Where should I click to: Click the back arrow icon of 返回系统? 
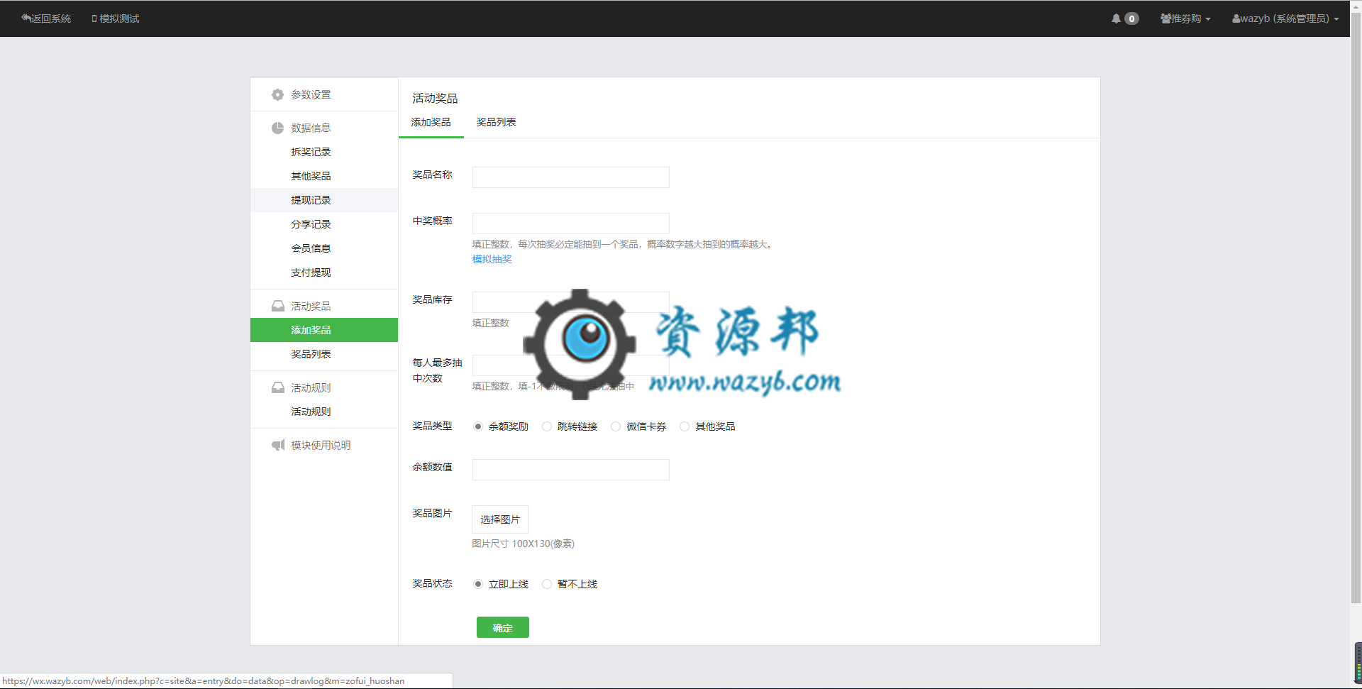(x=26, y=18)
